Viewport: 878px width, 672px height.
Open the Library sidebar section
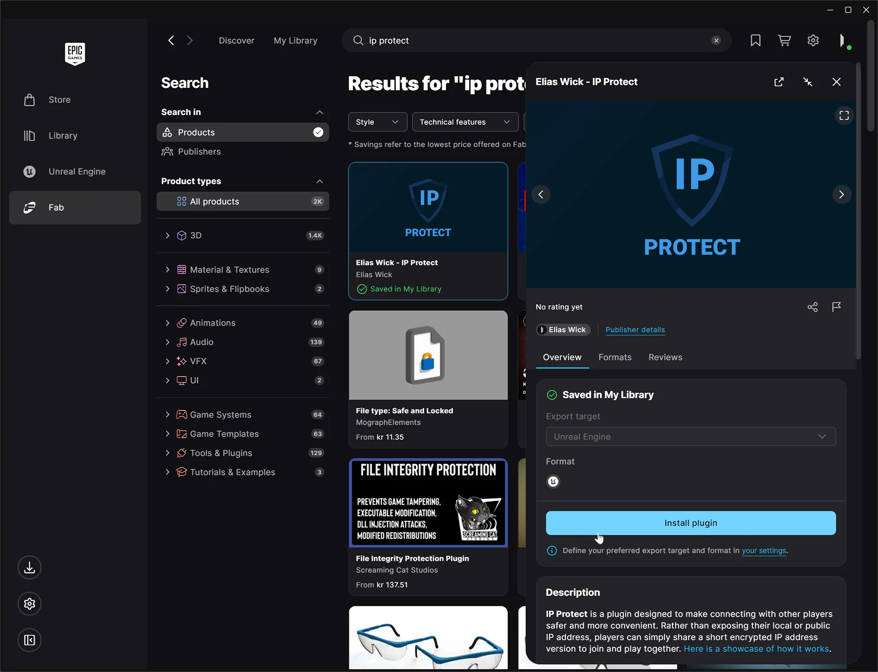point(75,136)
